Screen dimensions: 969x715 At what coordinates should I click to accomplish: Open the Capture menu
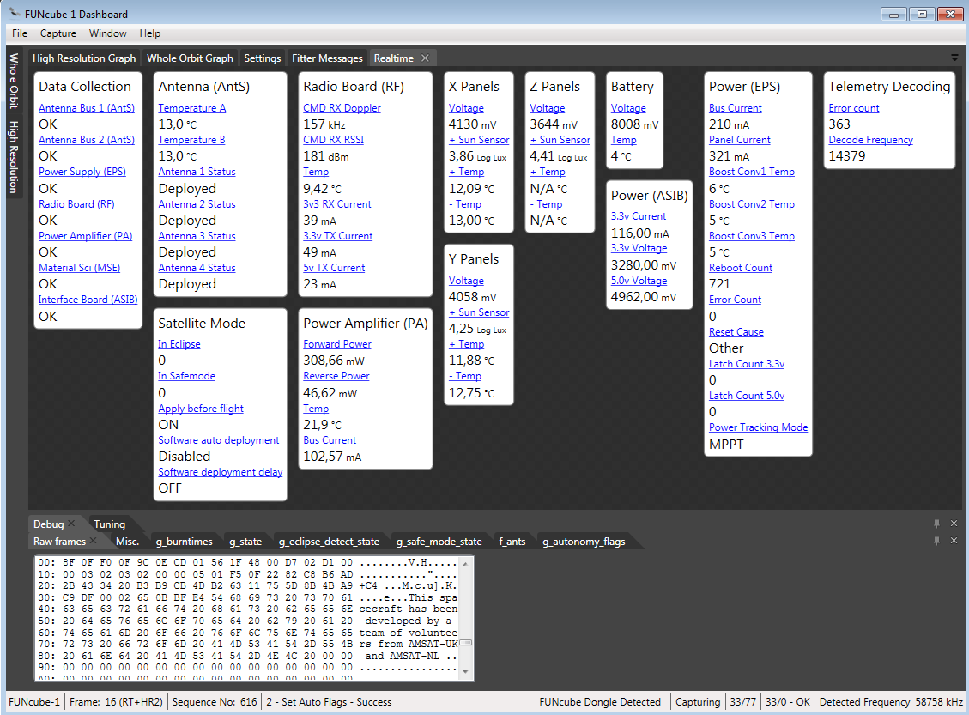click(58, 33)
